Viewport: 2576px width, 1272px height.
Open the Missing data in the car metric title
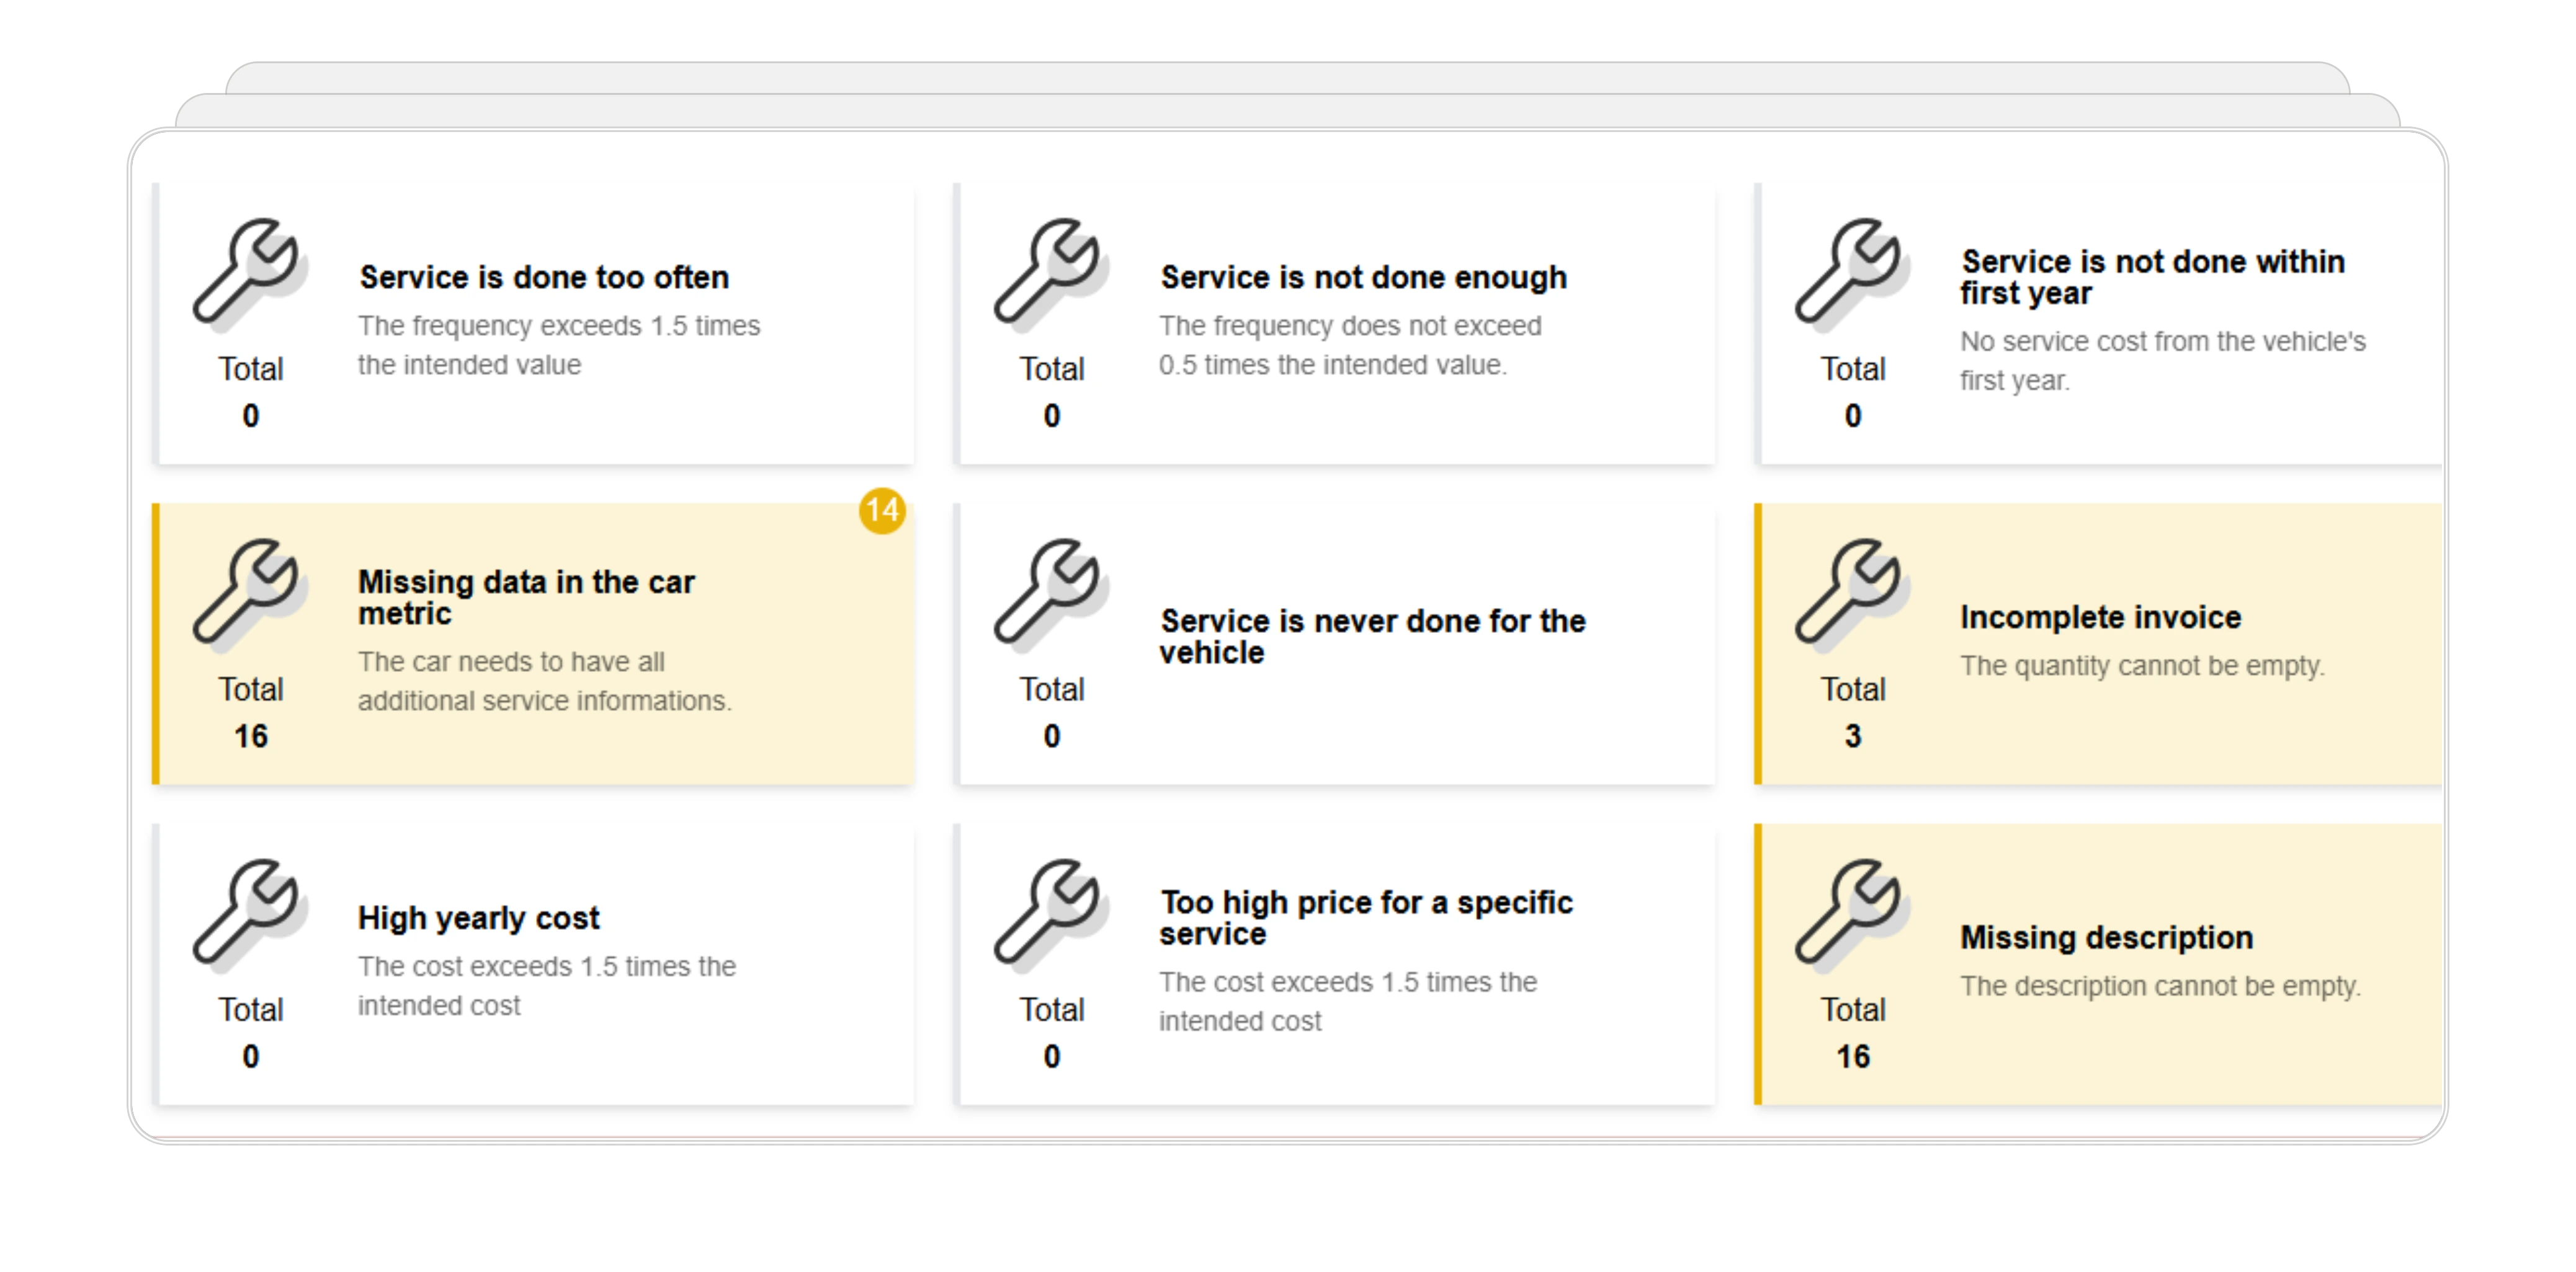526,598
